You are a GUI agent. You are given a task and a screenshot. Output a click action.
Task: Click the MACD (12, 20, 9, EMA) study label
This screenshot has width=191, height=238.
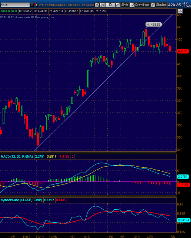(x=17, y=157)
